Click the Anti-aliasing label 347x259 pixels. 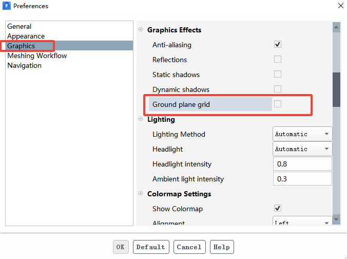click(172, 45)
